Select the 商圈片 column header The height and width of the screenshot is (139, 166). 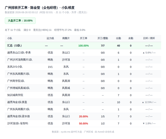(x=66, y=38)
